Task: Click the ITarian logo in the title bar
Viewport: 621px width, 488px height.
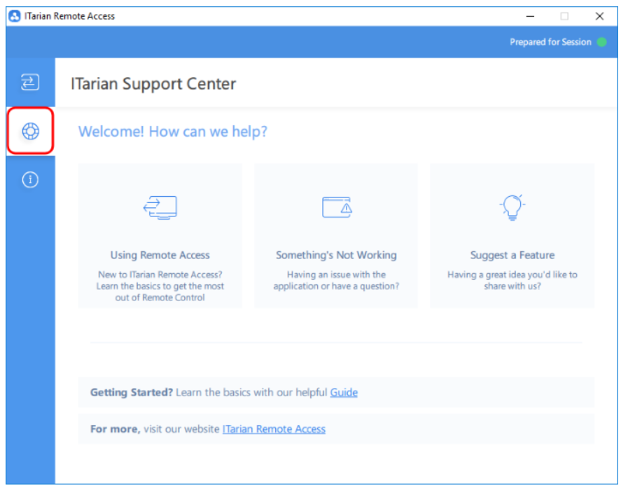Action: pos(15,16)
